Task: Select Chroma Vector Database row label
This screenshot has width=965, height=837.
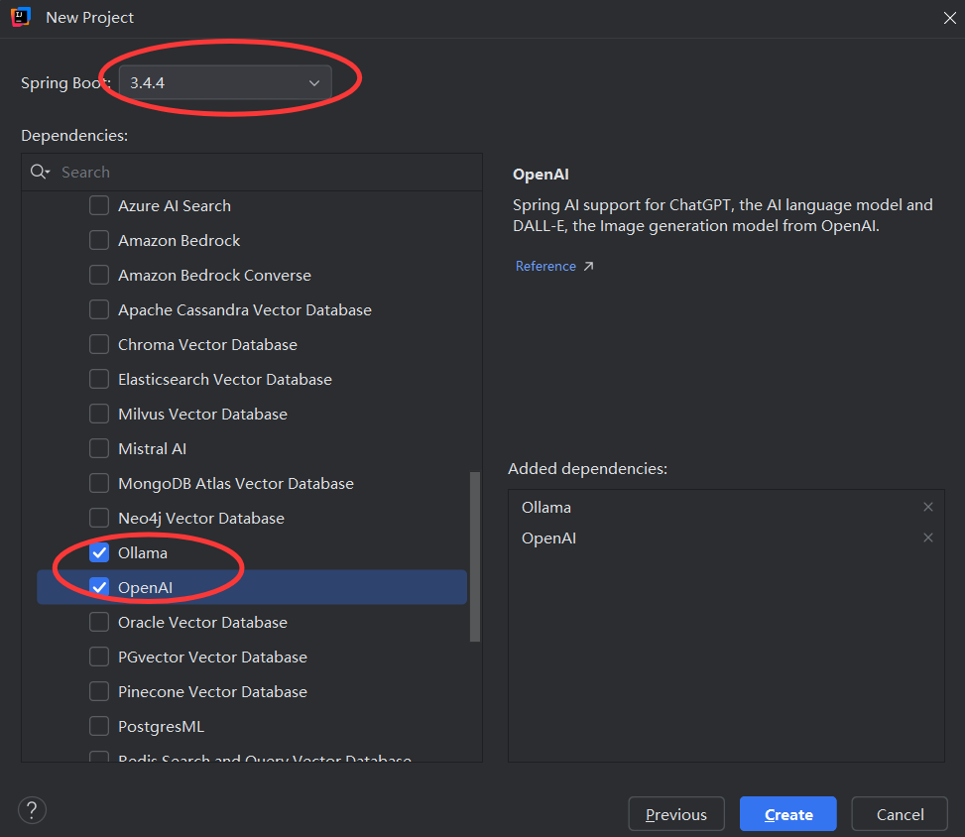Action: click(x=207, y=345)
